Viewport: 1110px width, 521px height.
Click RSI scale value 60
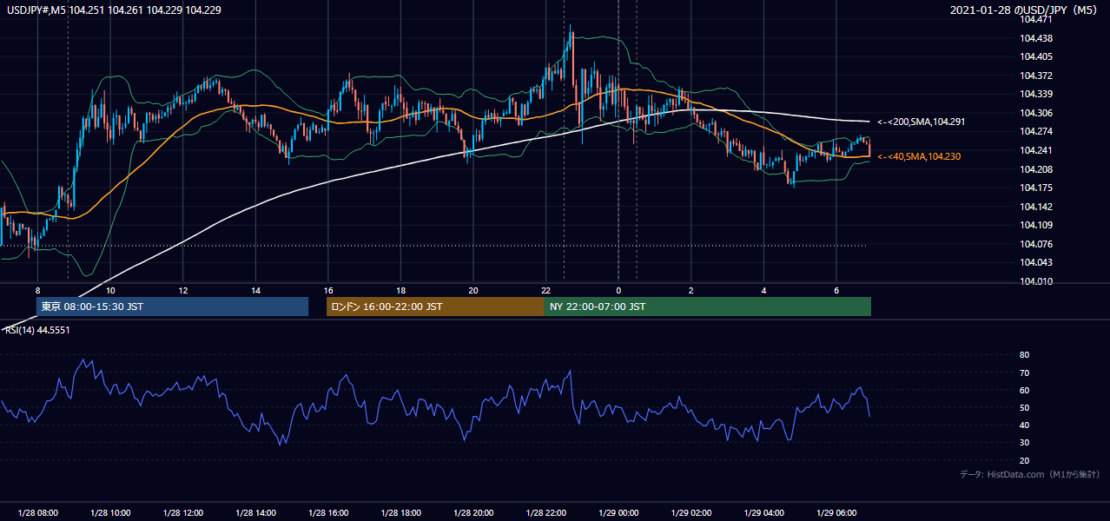tap(1024, 390)
